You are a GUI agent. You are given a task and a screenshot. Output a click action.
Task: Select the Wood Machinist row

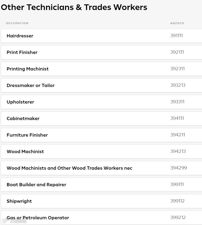pyautogui.click(x=25, y=152)
